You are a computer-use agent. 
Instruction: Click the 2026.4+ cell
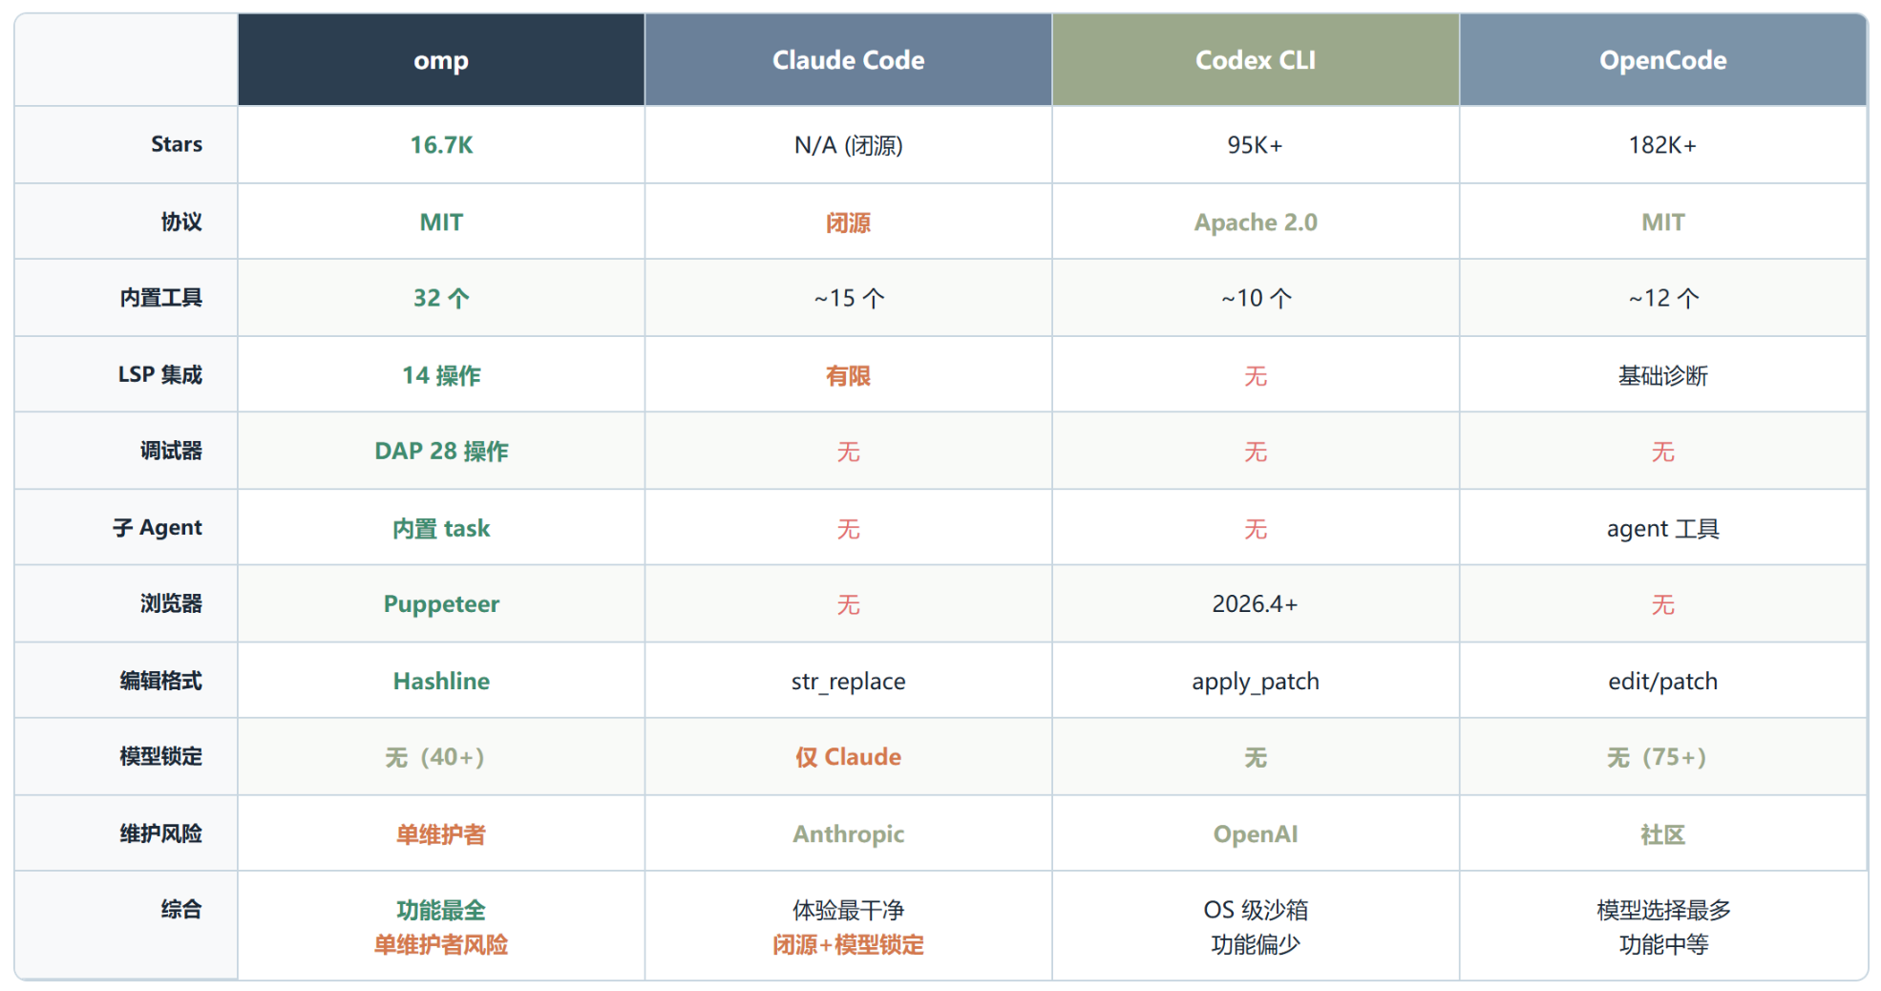pyautogui.click(x=1256, y=603)
